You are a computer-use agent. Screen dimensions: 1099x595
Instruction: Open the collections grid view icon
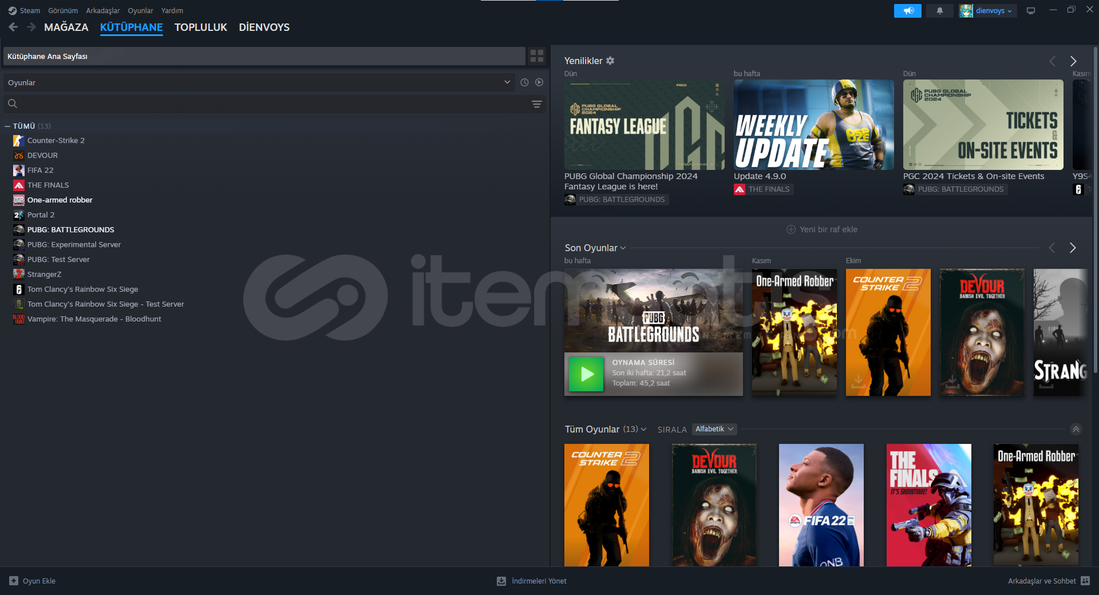(x=537, y=56)
